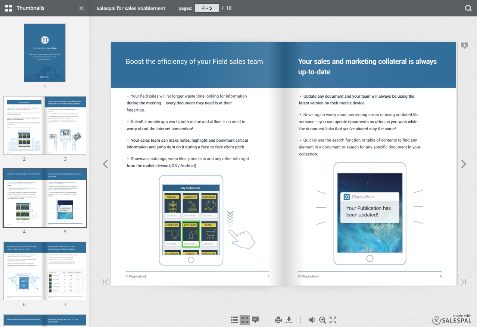Open the search magnifier in top bar
The image size is (477, 327).
point(468,8)
